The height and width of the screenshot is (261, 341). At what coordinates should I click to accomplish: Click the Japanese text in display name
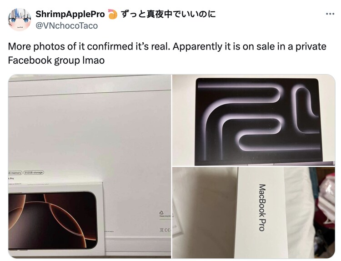click(x=168, y=14)
